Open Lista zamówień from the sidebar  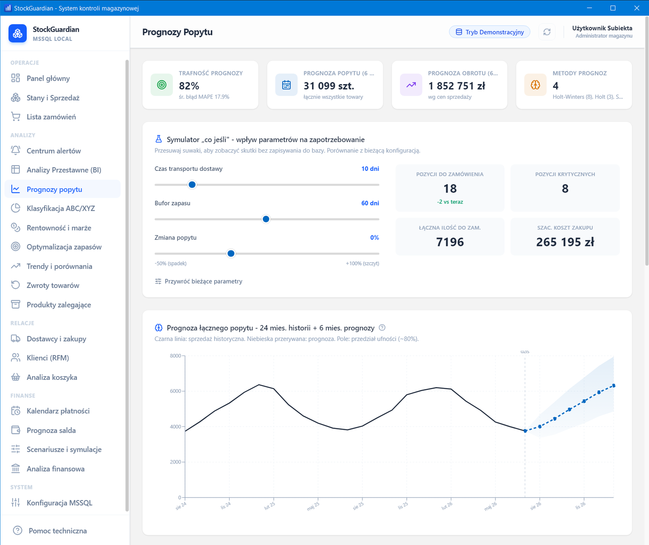[62, 116]
